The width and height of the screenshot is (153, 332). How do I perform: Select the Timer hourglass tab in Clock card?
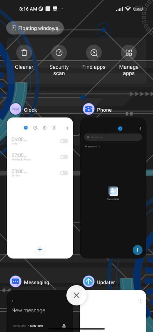(x=54, y=128)
